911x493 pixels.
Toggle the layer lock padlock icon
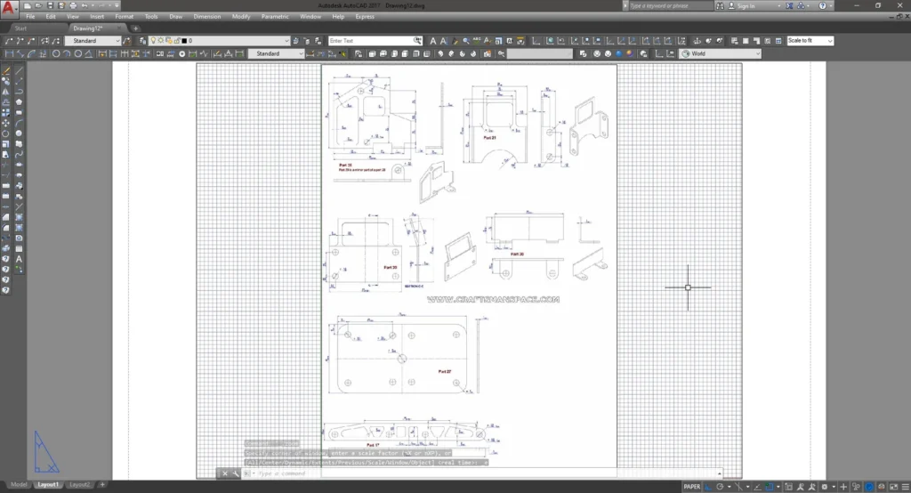click(x=175, y=41)
